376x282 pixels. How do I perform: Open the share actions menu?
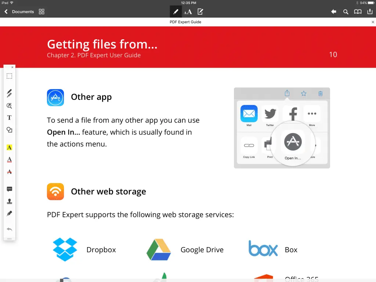click(370, 12)
